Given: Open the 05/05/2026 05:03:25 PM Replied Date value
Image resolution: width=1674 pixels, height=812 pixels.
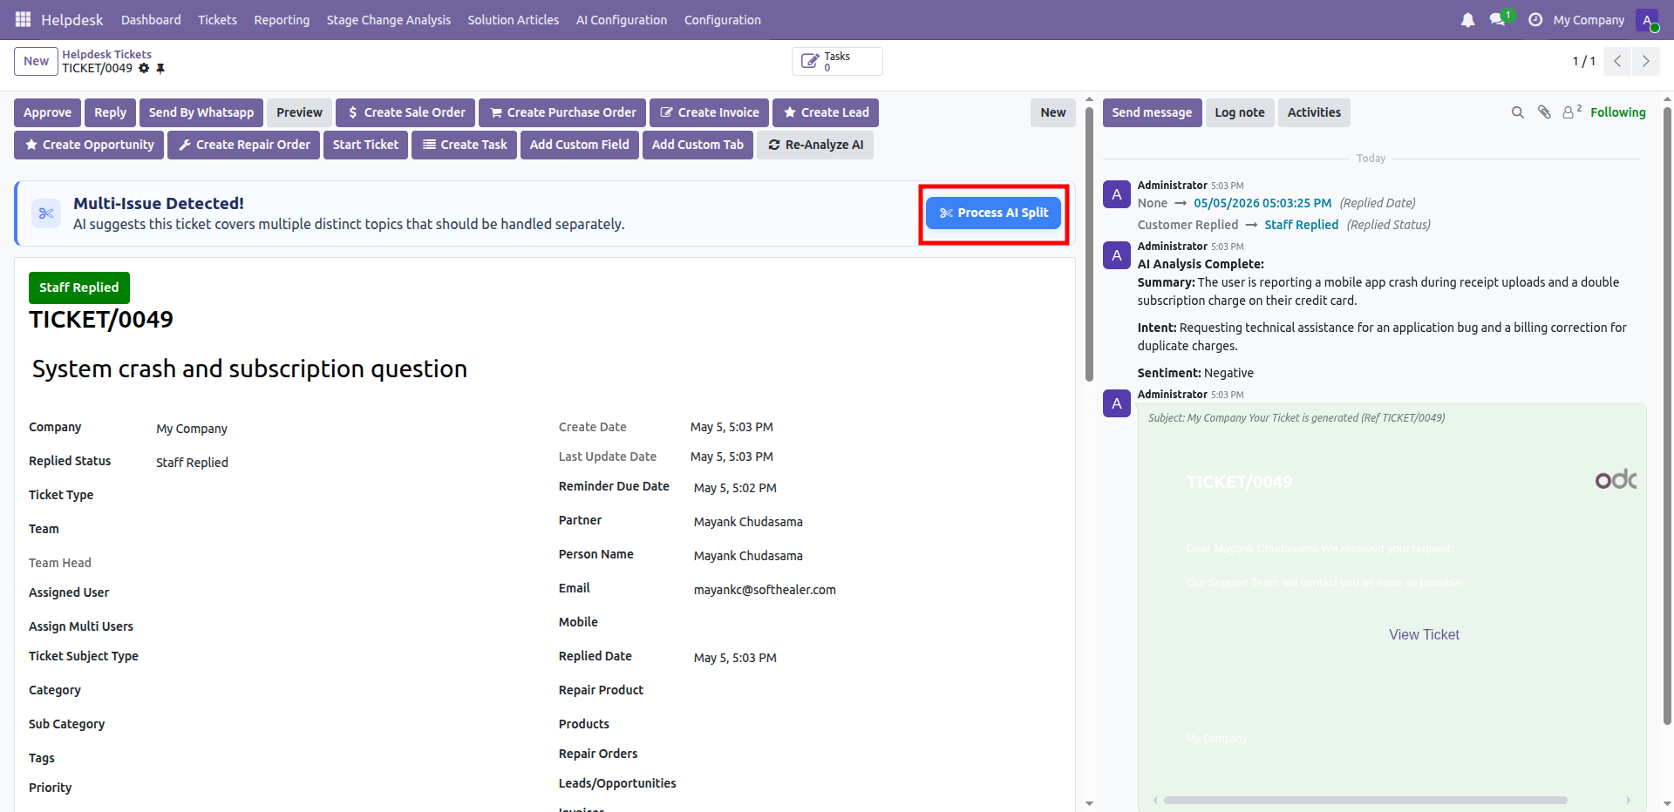Looking at the screenshot, I should tap(1262, 203).
